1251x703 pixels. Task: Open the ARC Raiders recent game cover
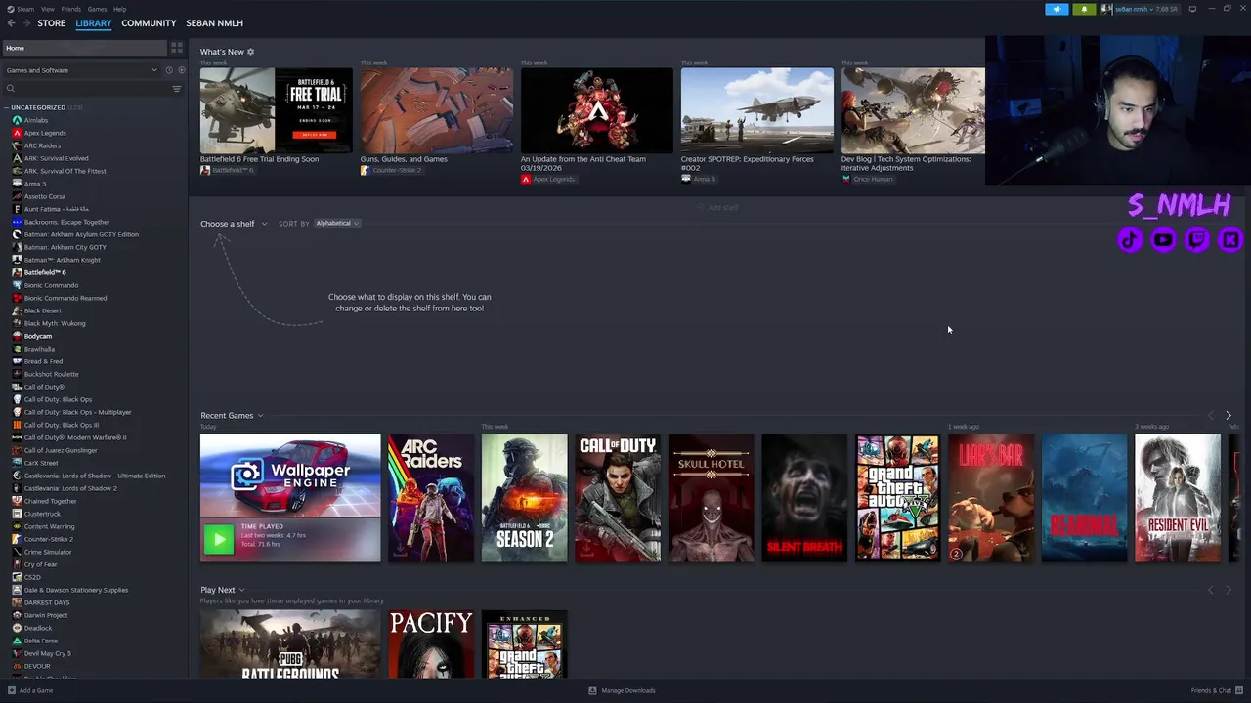(431, 498)
